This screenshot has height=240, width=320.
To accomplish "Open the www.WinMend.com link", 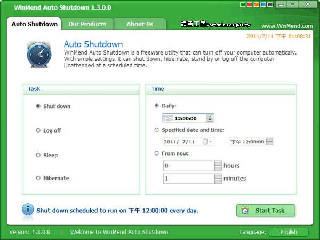I will 287,26.
